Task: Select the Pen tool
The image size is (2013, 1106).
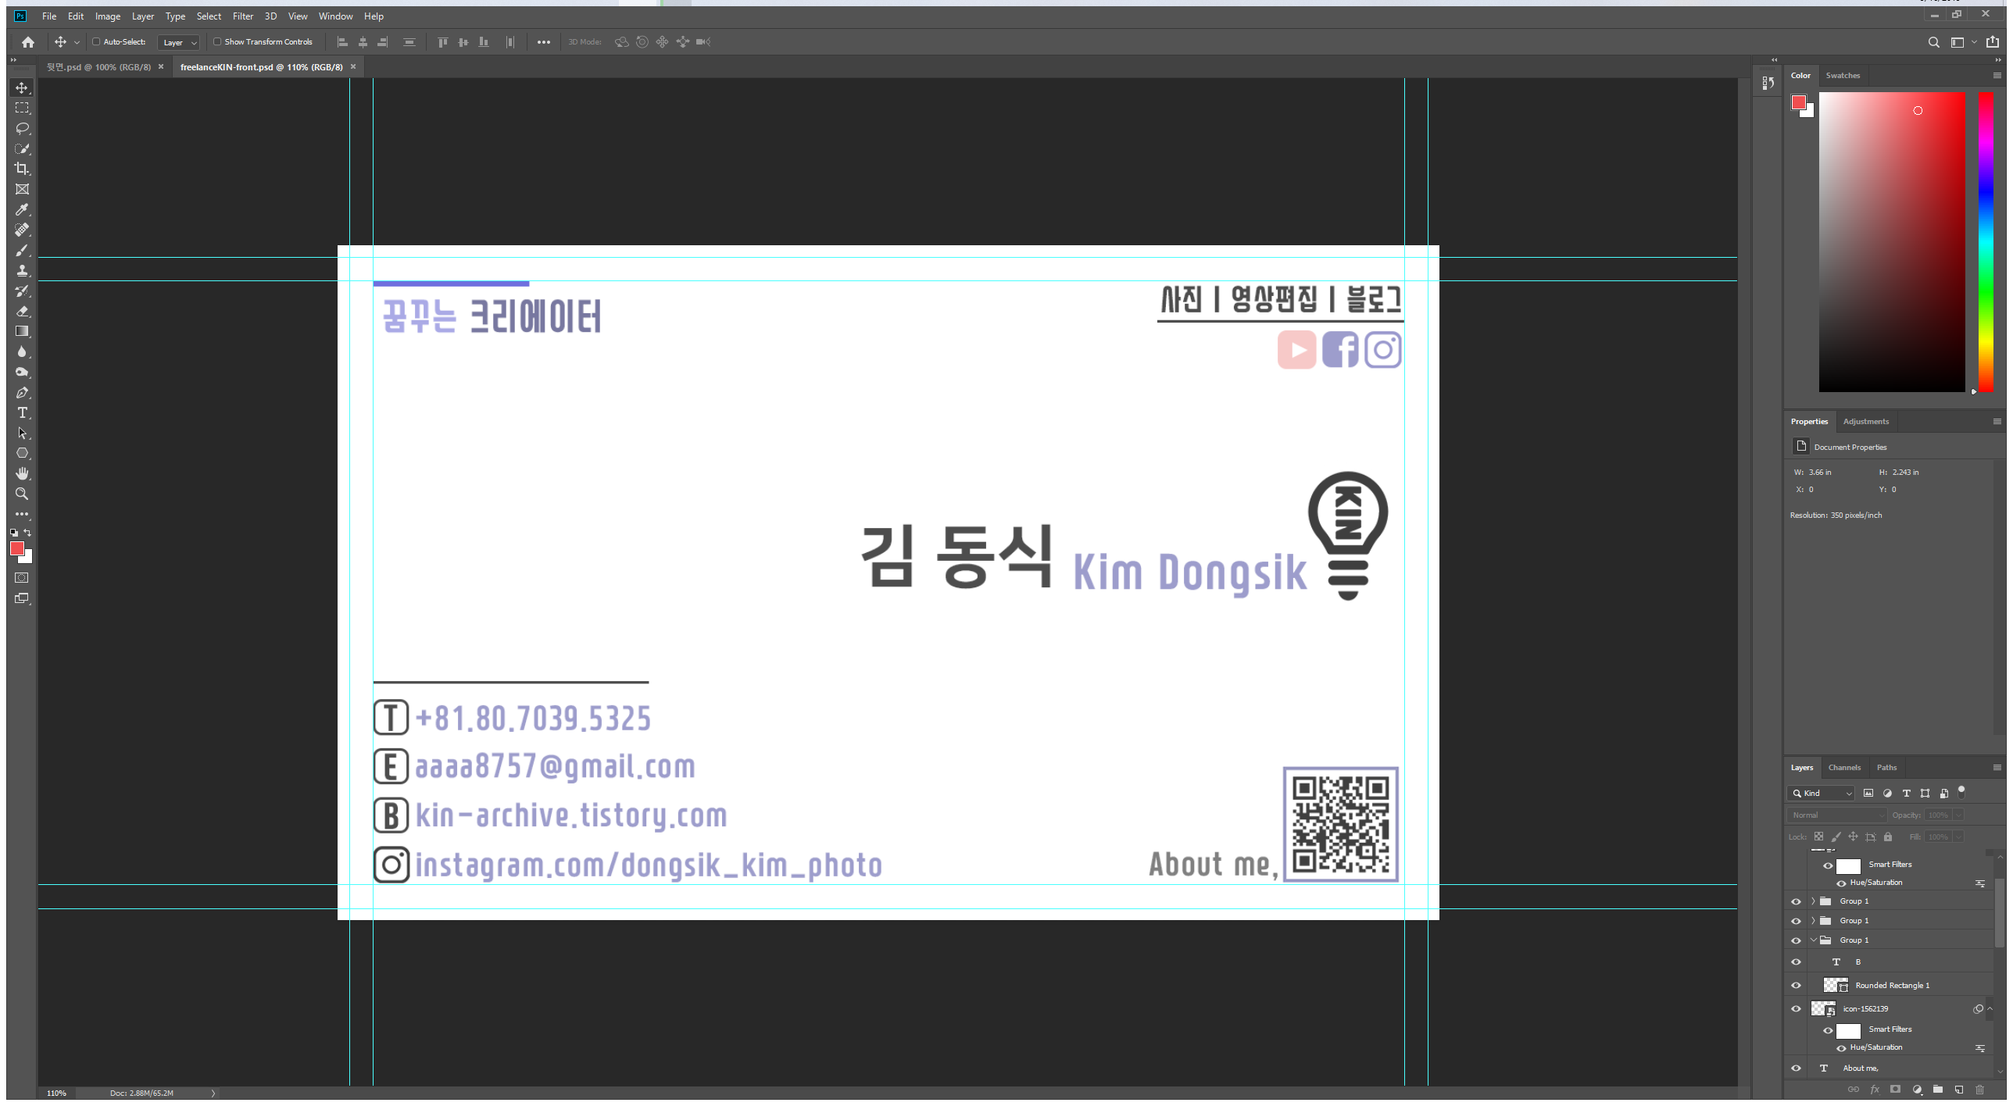Action: 22,393
